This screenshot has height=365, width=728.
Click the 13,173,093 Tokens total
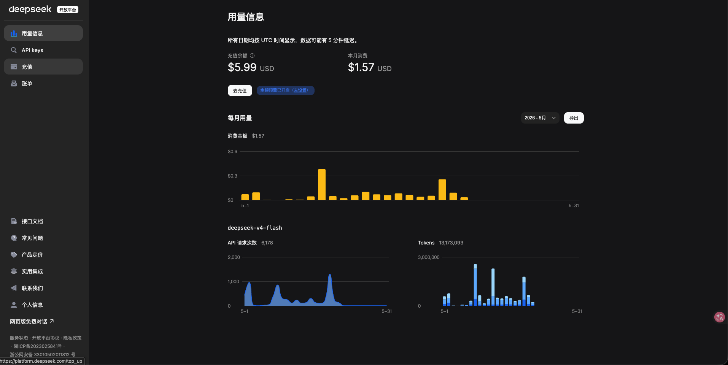coord(451,243)
